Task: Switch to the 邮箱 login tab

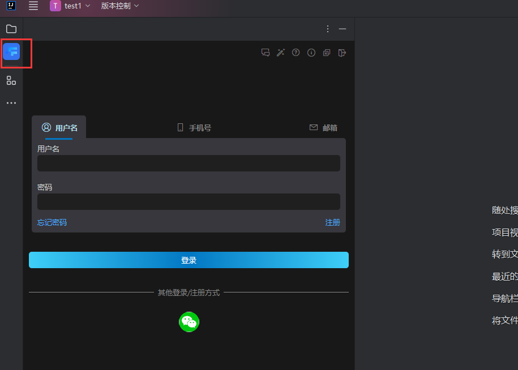Action: pos(323,128)
